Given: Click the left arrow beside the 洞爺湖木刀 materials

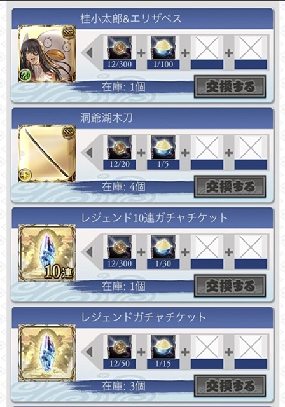Looking at the screenshot, I should pos(89,153).
